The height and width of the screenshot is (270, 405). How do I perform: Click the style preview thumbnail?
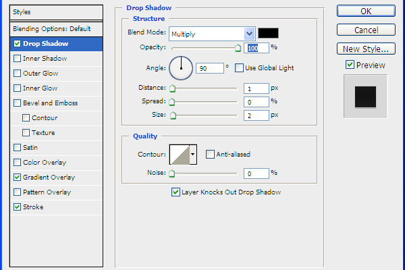[365, 97]
